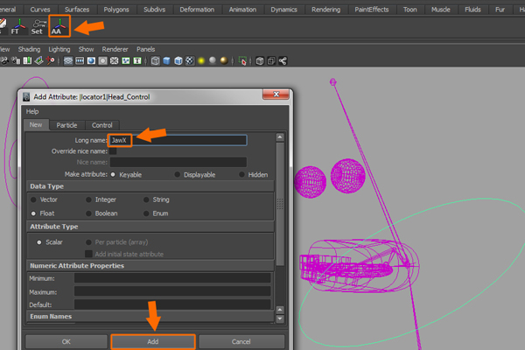Select the Keyable radio button
This screenshot has height=350, width=525.
point(113,174)
